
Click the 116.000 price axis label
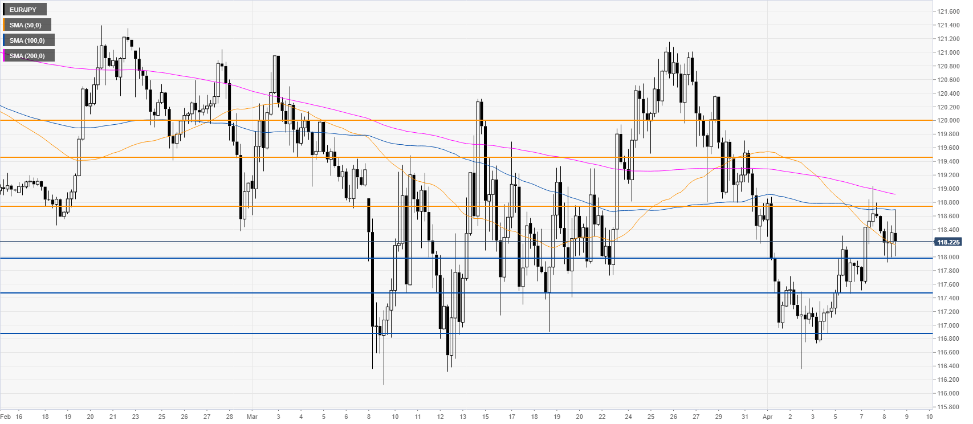[948, 393]
